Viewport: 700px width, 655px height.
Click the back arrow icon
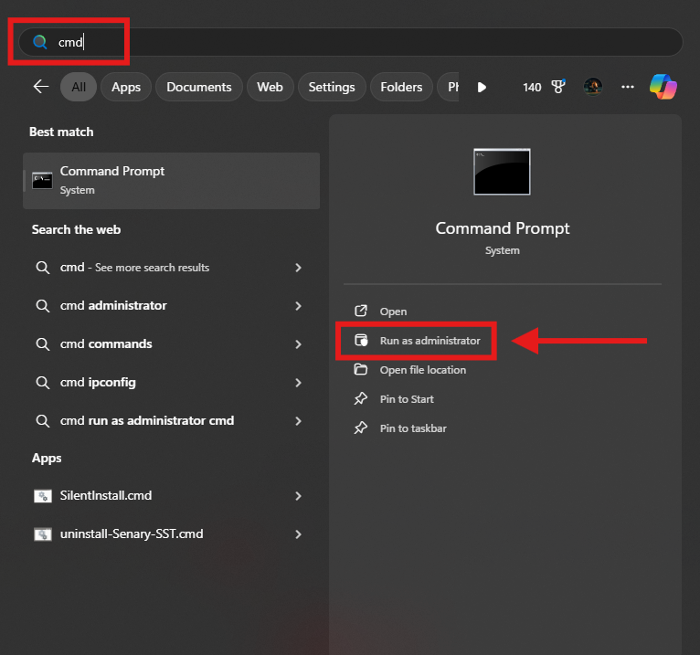40,87
